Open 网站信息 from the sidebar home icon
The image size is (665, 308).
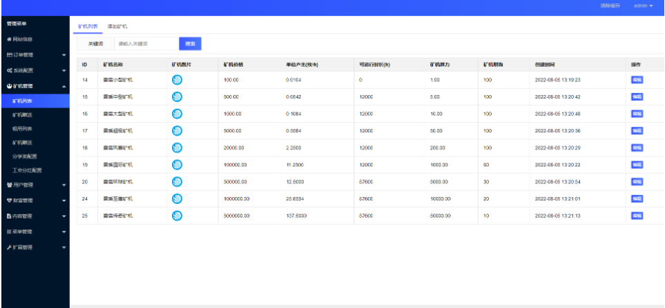[x=20, y=39]
